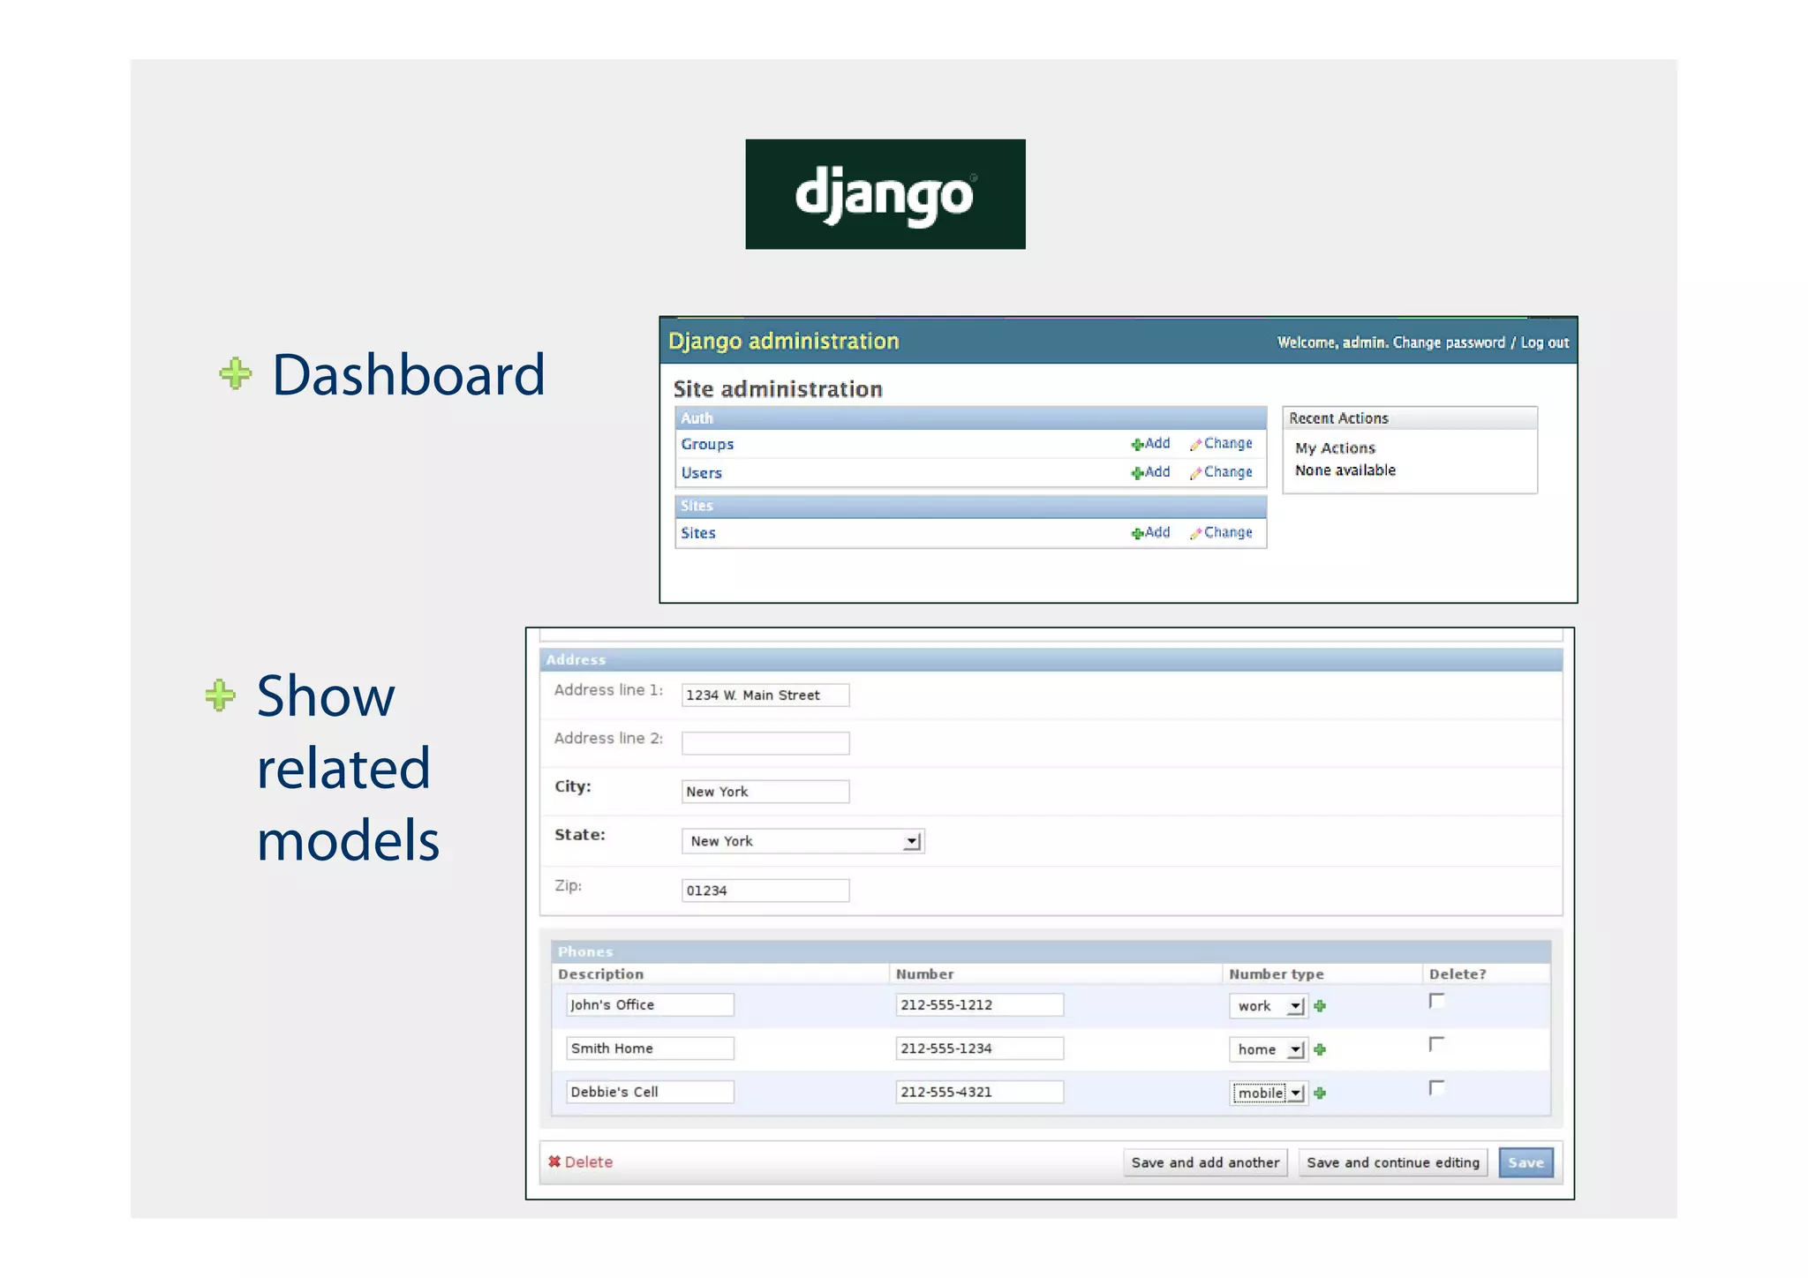Image resolution: width=1808 pixels, height=1278 pixels.
Task: Tick Delete checkbox for Smith Home
Action: [x=1436, y=1044]
